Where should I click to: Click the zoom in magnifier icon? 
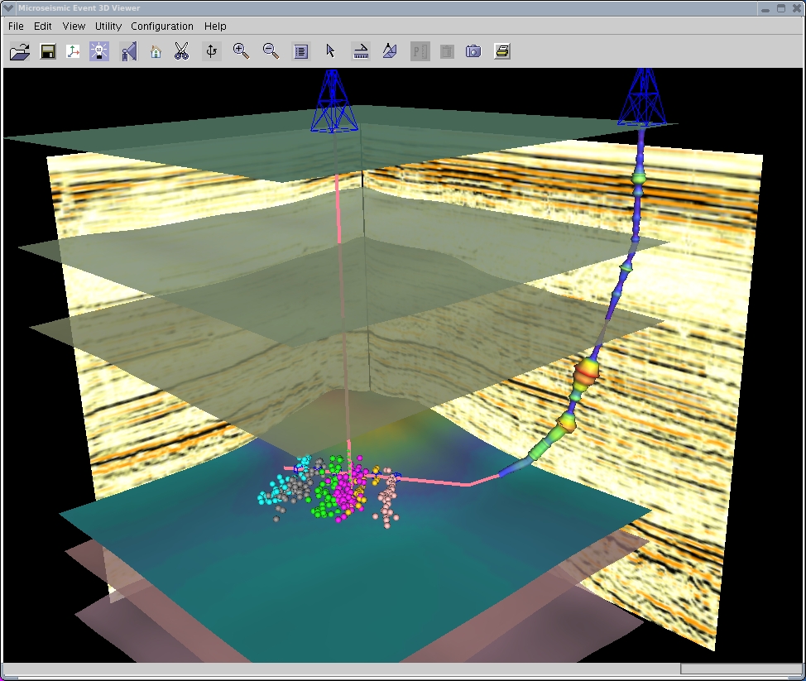coord(241,51)
